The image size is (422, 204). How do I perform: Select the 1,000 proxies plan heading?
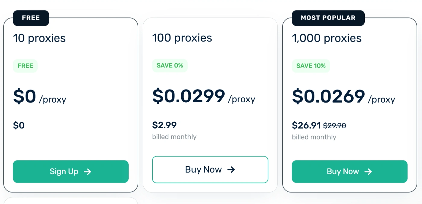[x=327, y=38]
